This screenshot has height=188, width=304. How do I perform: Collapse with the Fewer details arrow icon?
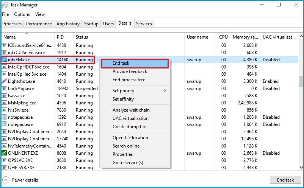[6, 180]
